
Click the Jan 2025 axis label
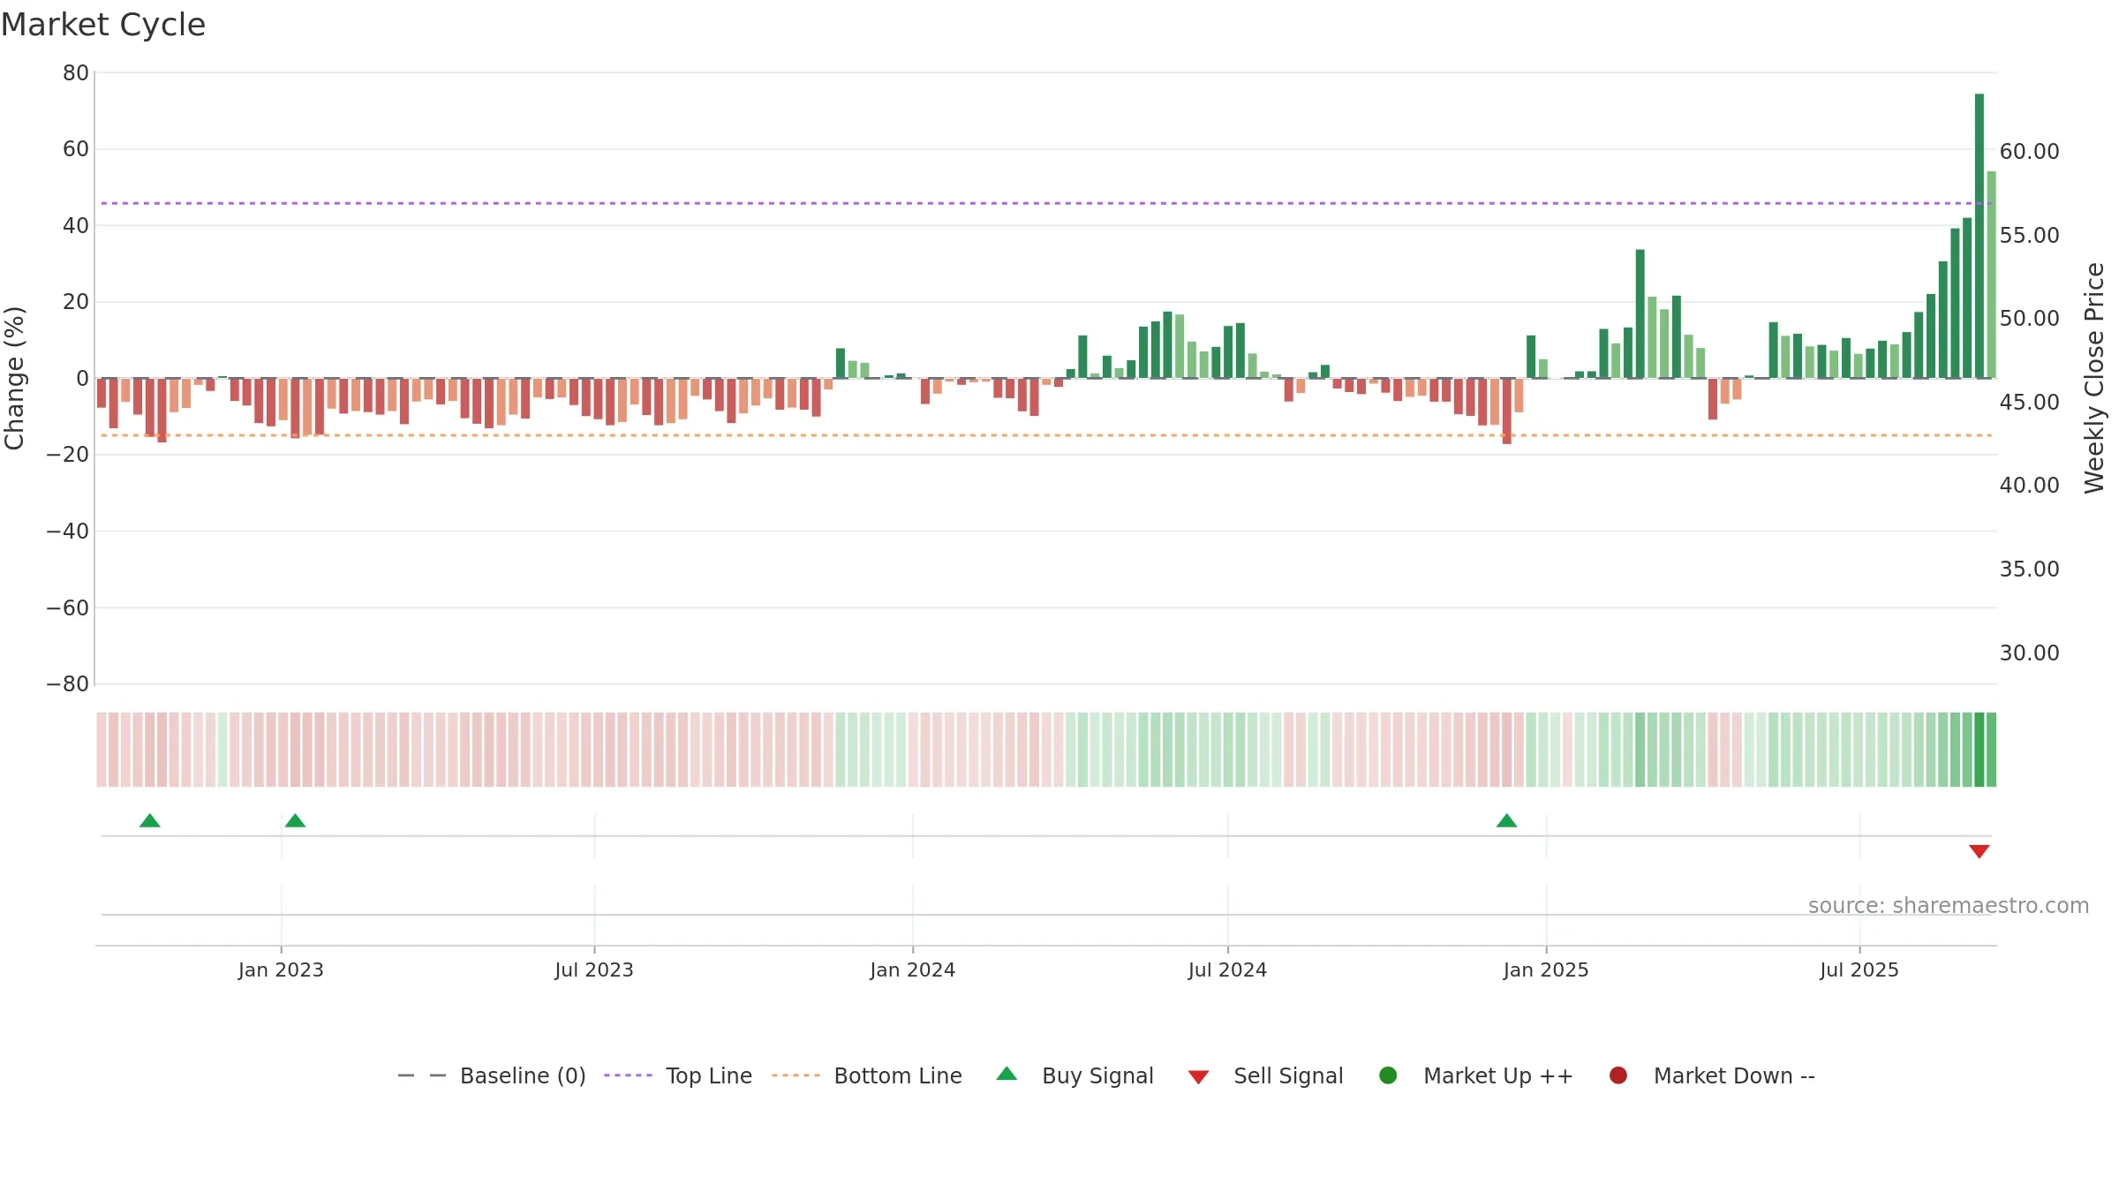[x=1546, y=970]
